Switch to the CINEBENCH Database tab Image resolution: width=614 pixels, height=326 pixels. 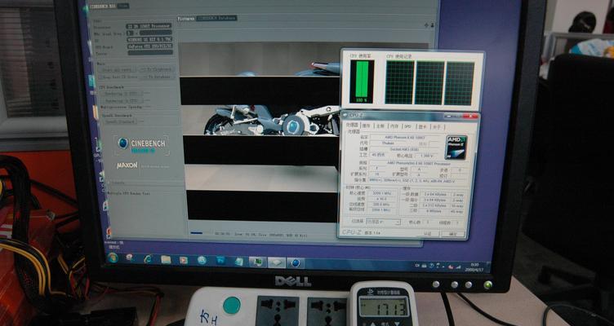[x=216, y=18]
